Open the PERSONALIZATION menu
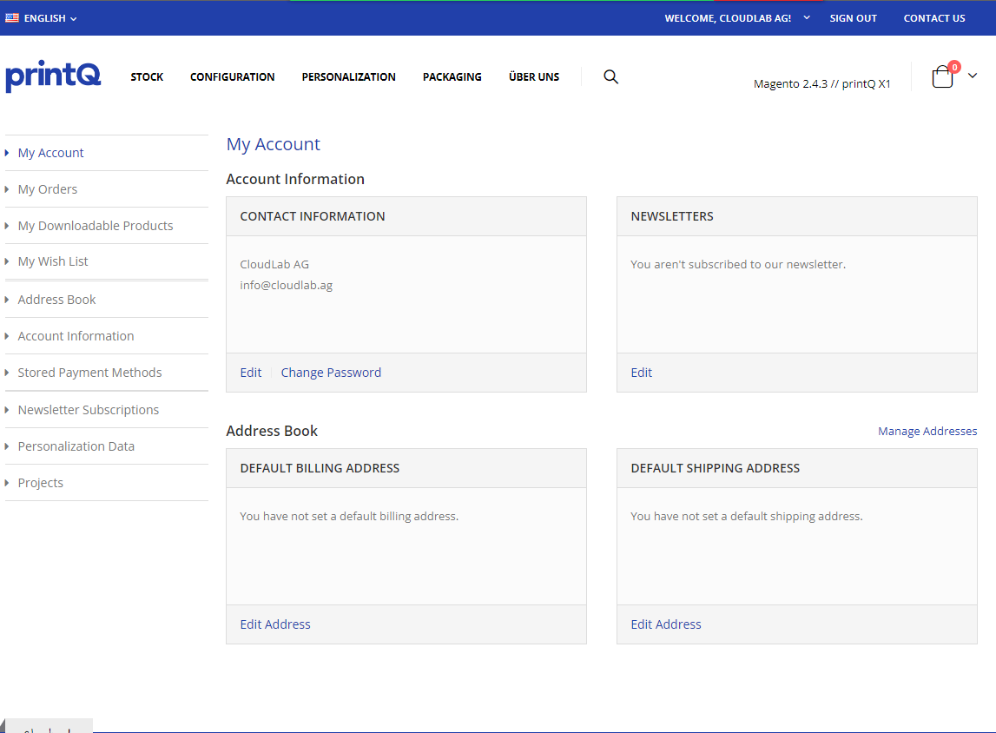The image size is (996, 733). [348, 76]
